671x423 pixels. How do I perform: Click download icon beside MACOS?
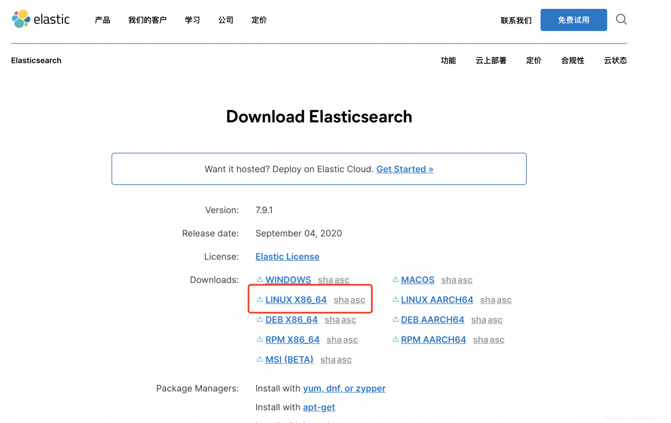click(x=395, y=280)
